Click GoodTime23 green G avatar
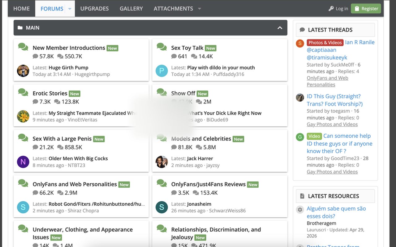 (x=300, y=137)
